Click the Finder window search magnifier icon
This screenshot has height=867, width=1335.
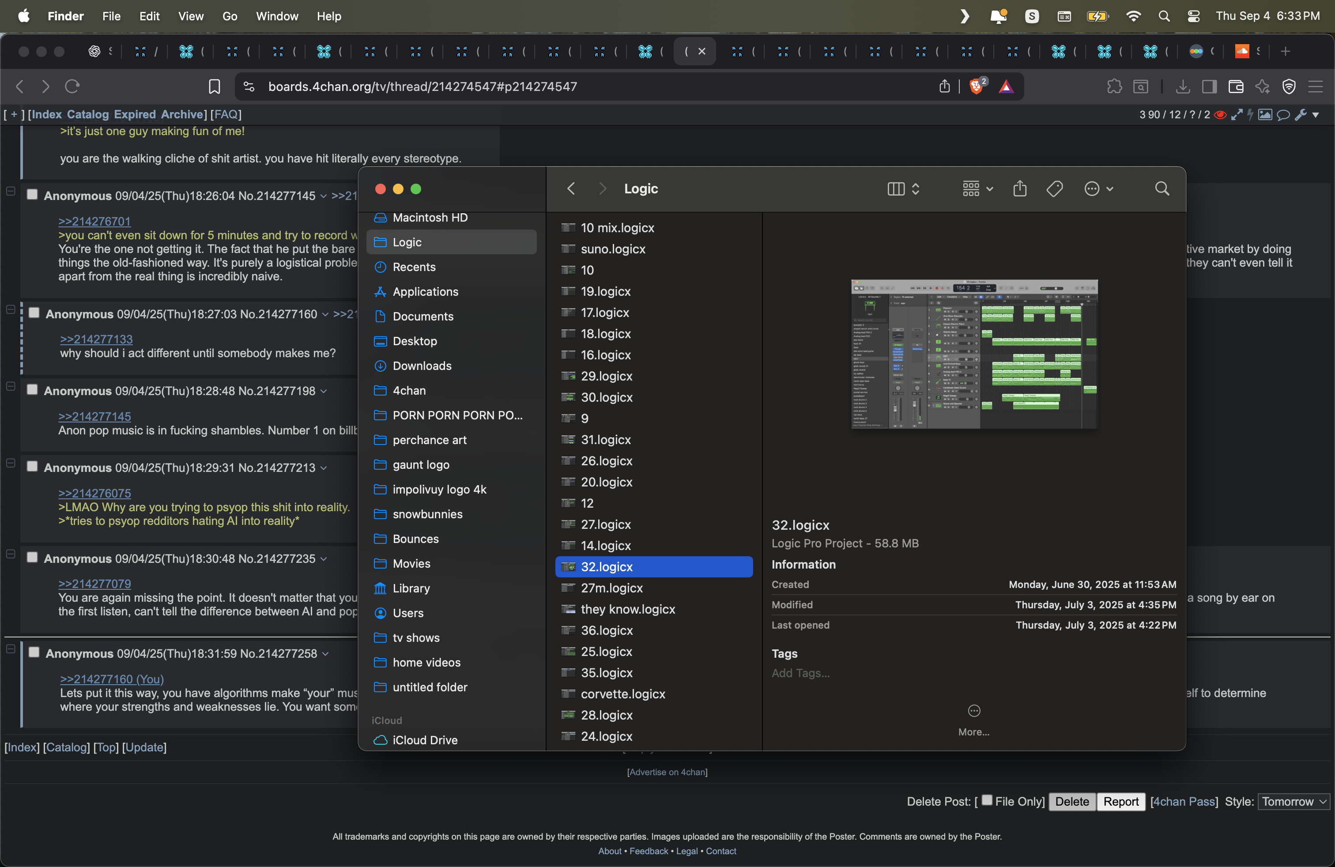click(1162, 188)
